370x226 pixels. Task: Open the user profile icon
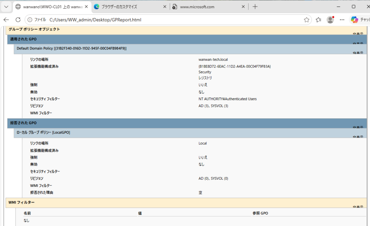(330, 20)
